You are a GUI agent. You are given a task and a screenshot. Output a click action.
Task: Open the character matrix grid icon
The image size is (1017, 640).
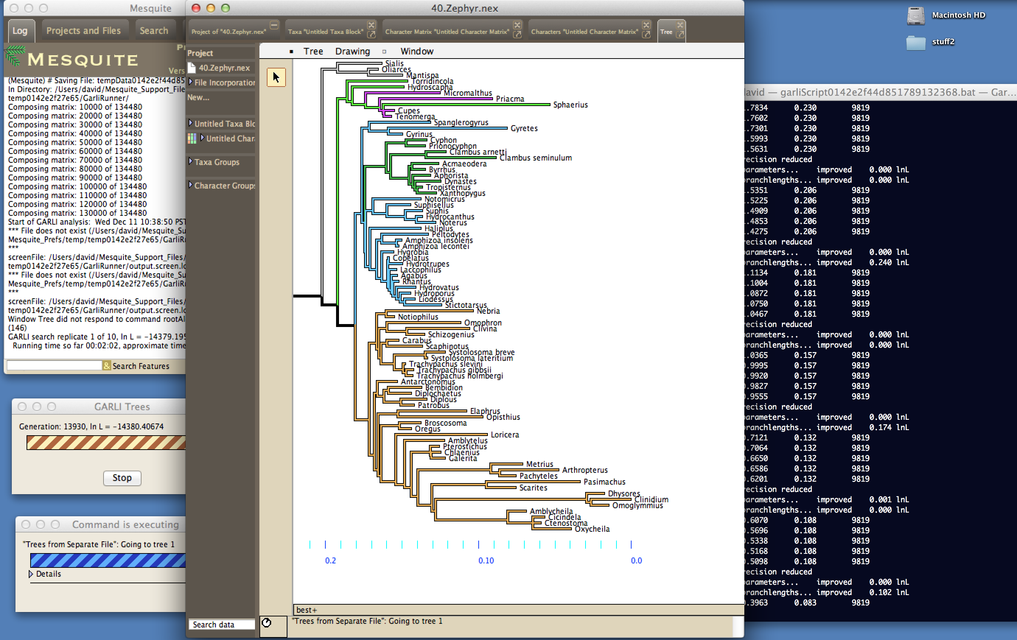coord(192,138)
